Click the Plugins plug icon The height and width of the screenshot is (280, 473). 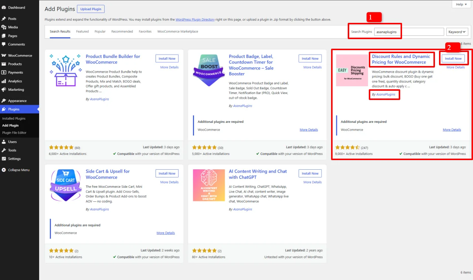tap(4, 109)
